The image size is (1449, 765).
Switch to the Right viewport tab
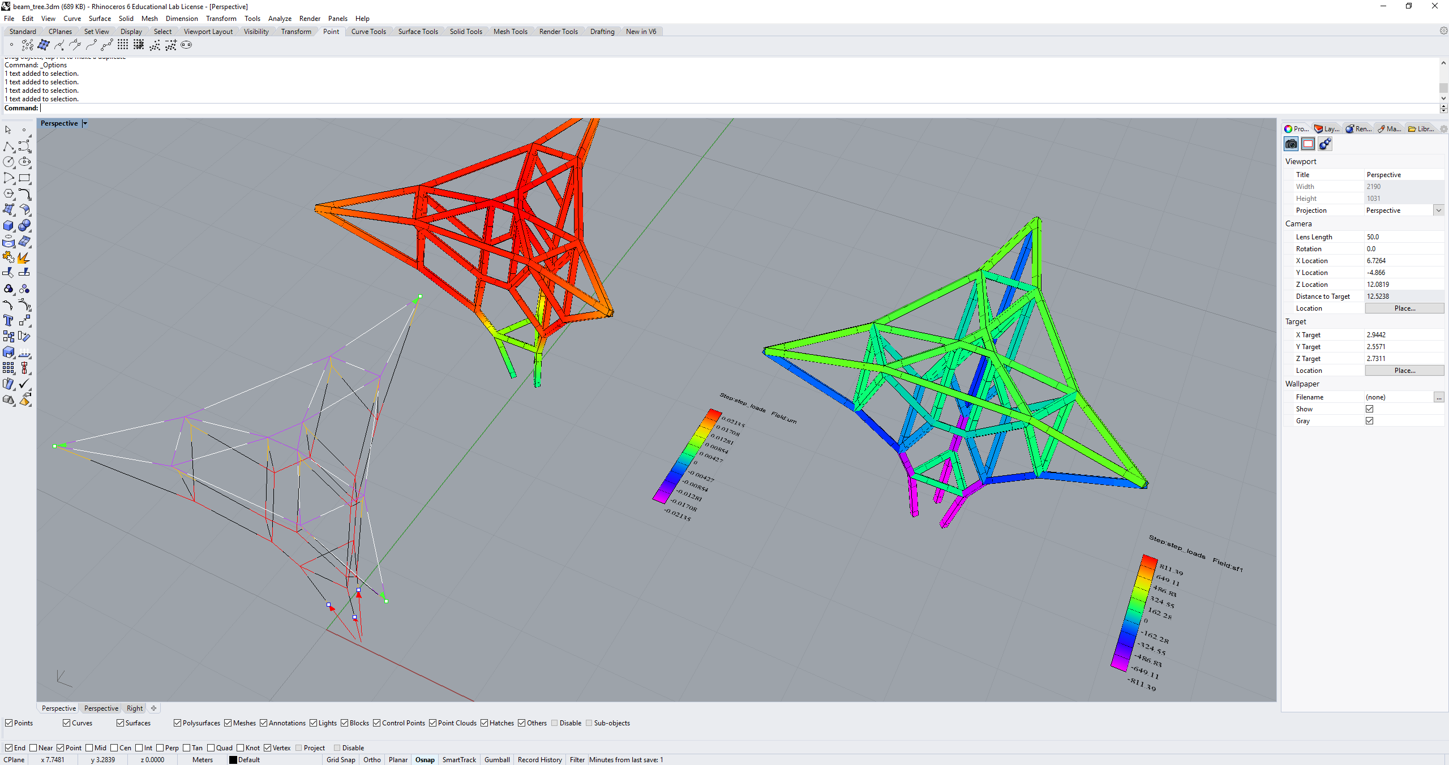(134, 708)
